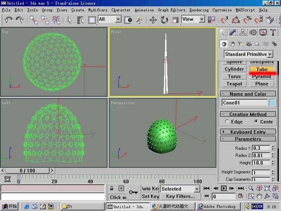Open the Modify command panel tab
The image size is (281, 211).
coord(232,33)
